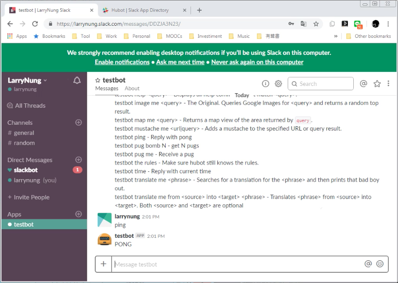
Task: Open starred items in Slack header
Action: (x=377, y=83)
